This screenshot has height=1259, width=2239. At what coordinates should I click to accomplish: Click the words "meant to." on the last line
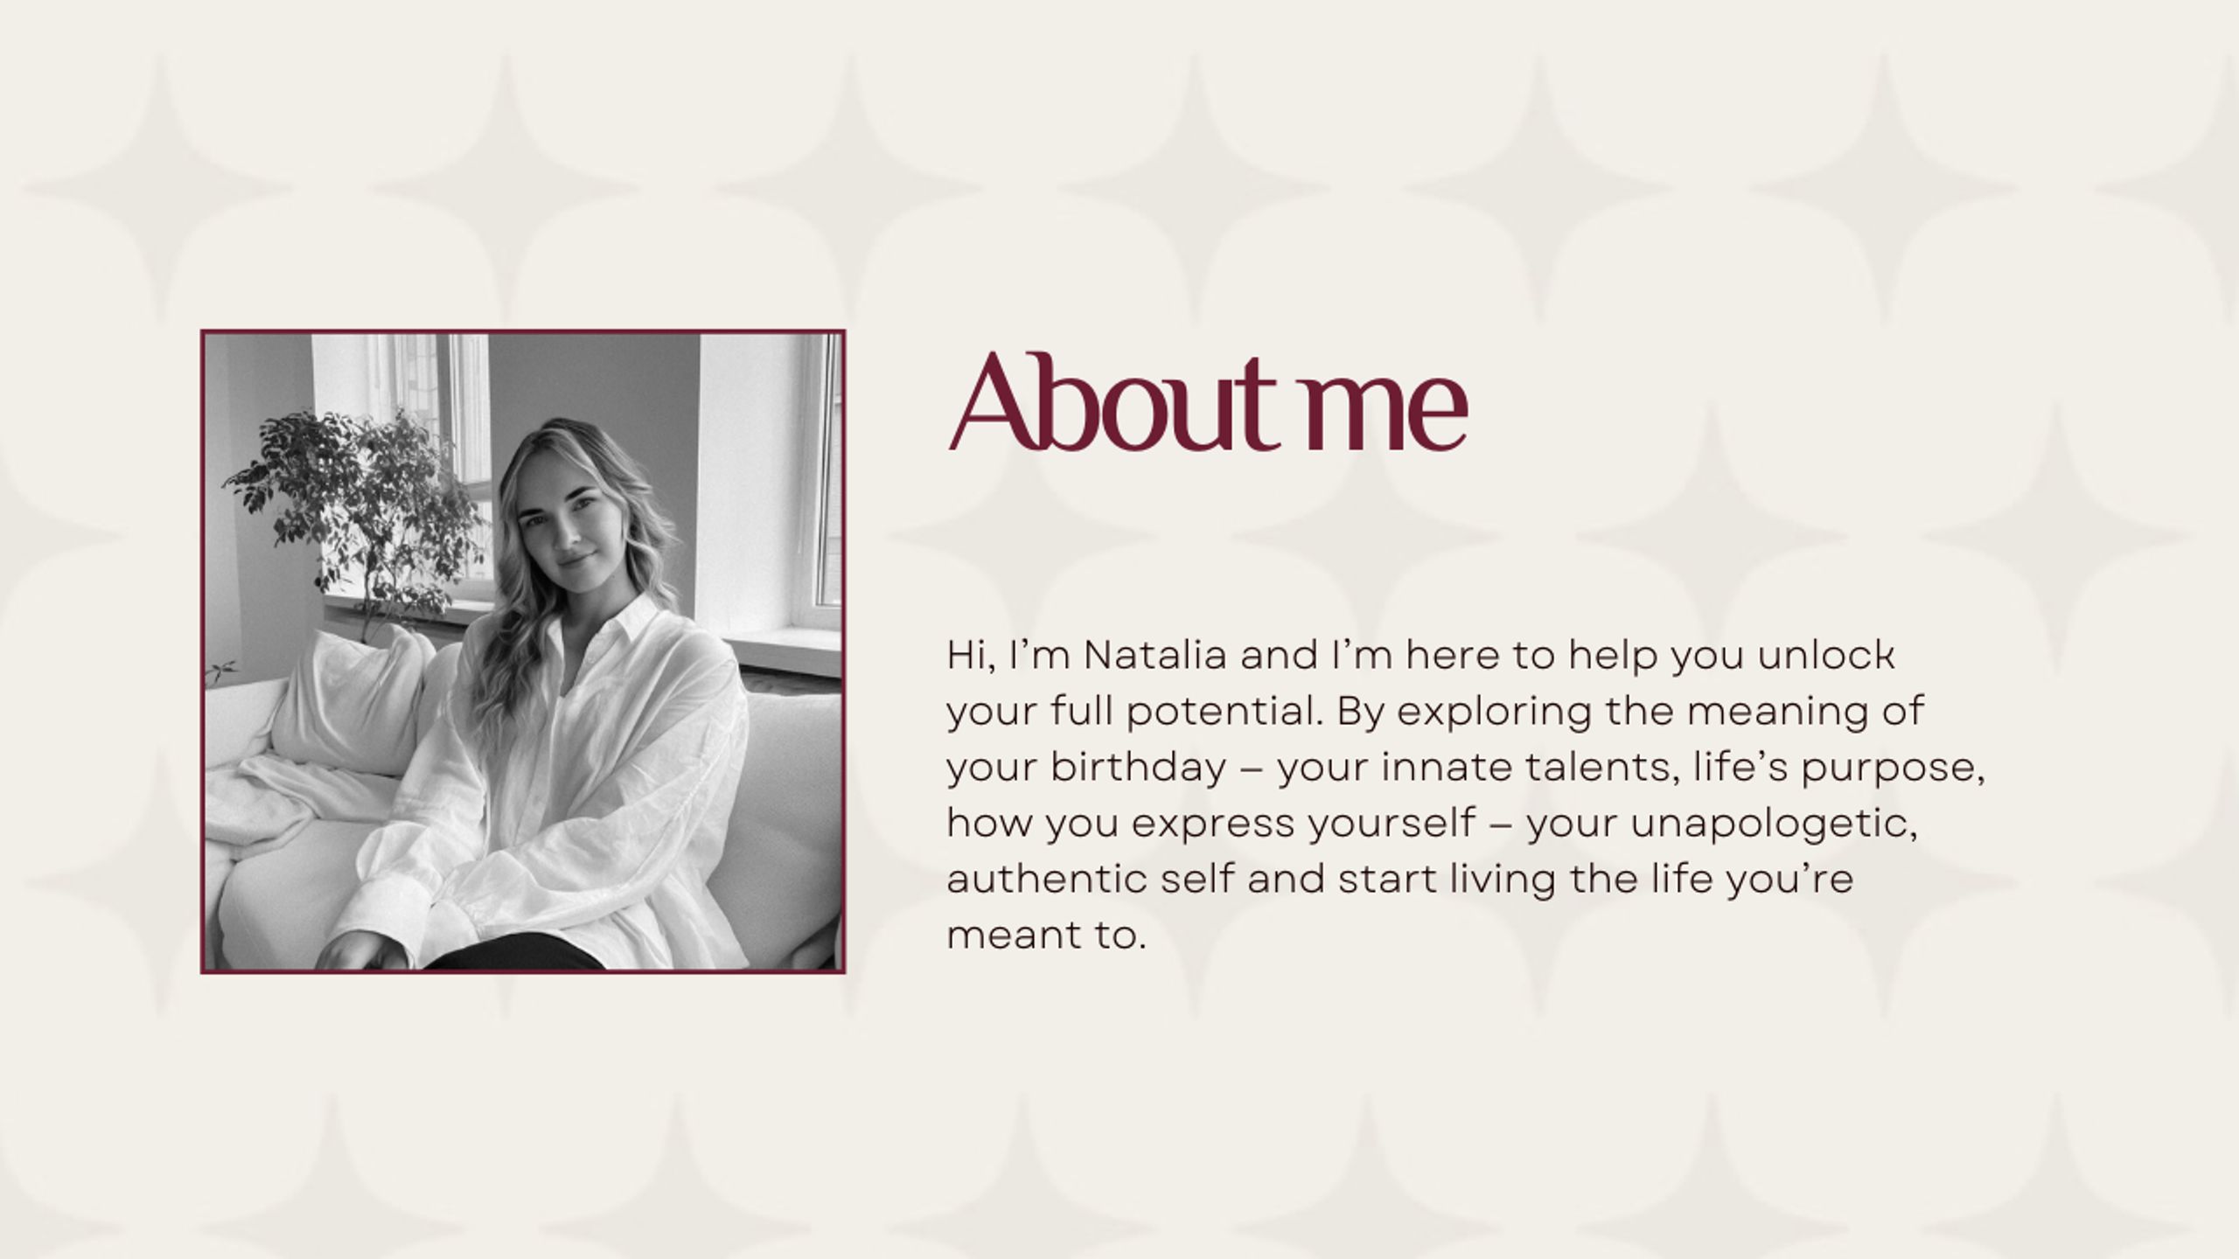tap(1046, 936)
